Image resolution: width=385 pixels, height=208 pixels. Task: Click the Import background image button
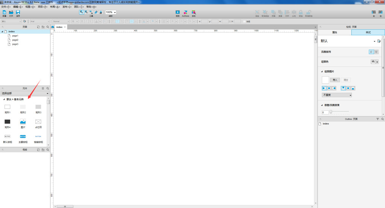point(335,80)
